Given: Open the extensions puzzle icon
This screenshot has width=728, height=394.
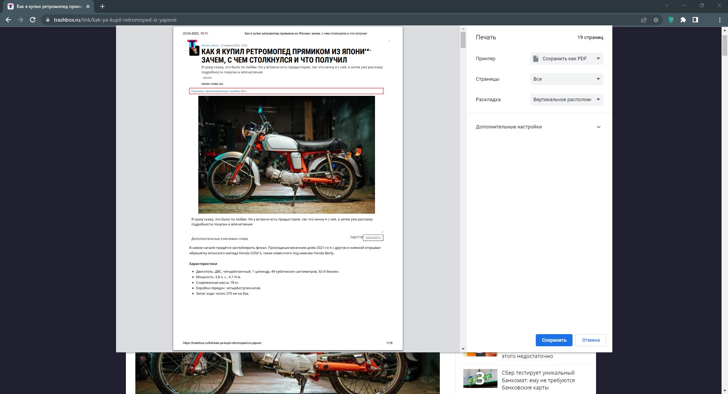Looking at the screenshot, I should pos(683,20).
